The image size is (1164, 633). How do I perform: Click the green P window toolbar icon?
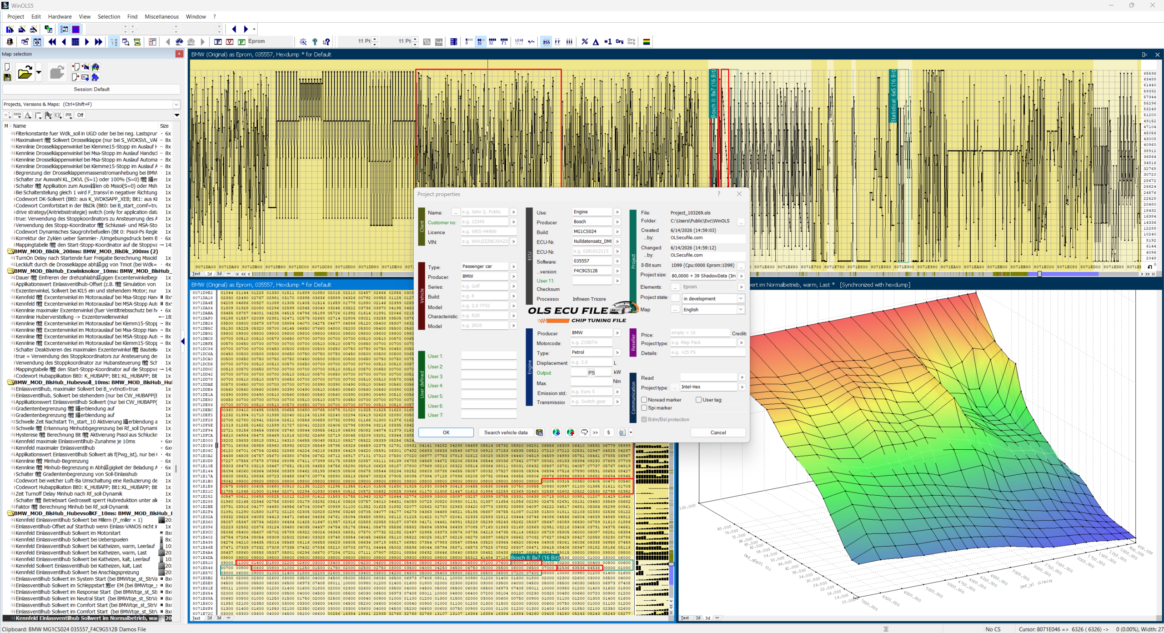[241, 42]
